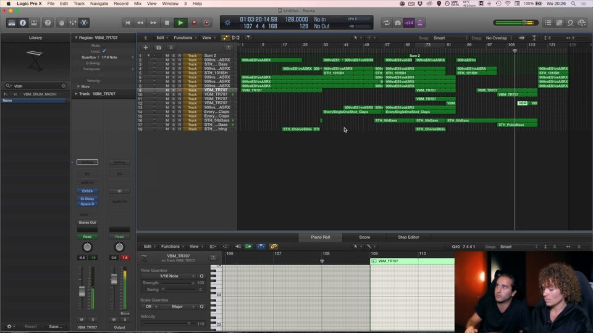Open the Mix menu in menu bar

point(138,4)
